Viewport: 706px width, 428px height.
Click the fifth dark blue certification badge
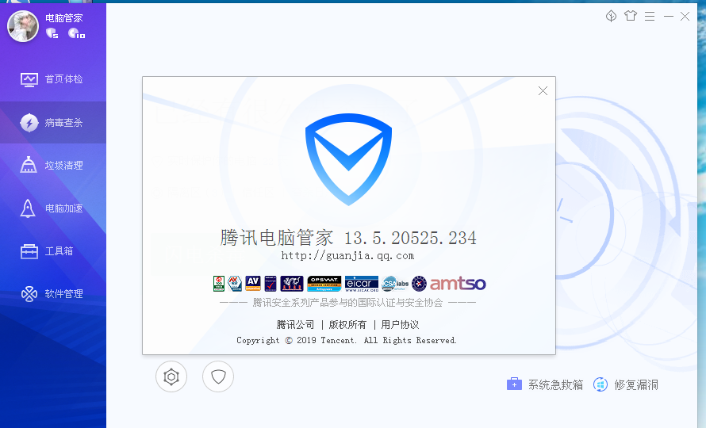tap(292, 284)
